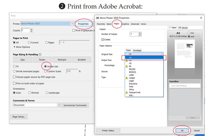The height and width of the screenshot is (136, 215).
Task: Select Auto orientation
Action: coord(14,93)
